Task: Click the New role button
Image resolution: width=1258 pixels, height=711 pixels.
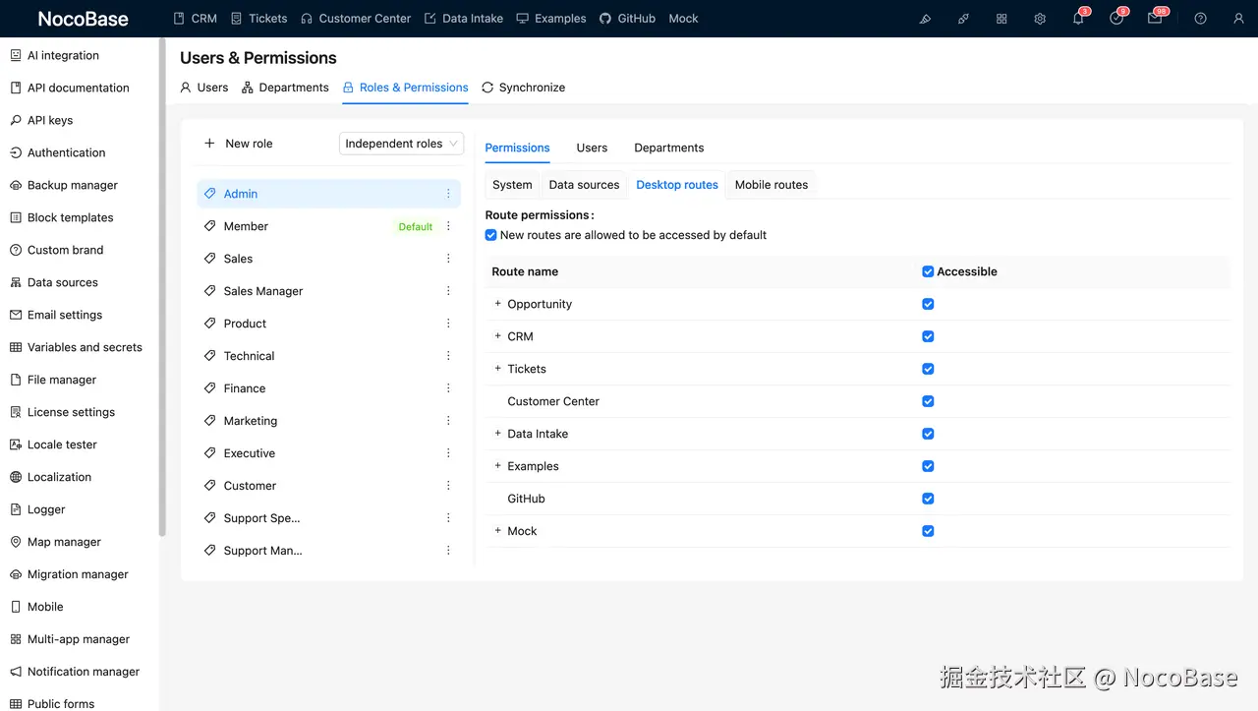Action: point(237,143)
